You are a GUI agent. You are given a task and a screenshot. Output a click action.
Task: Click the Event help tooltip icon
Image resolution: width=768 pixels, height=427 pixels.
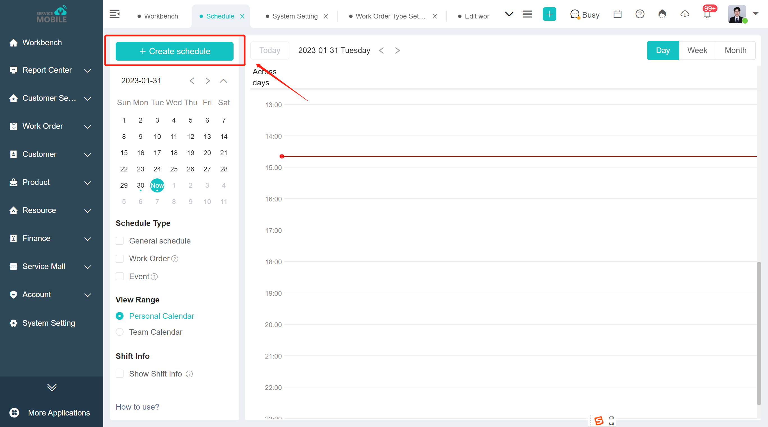point(154,277)
